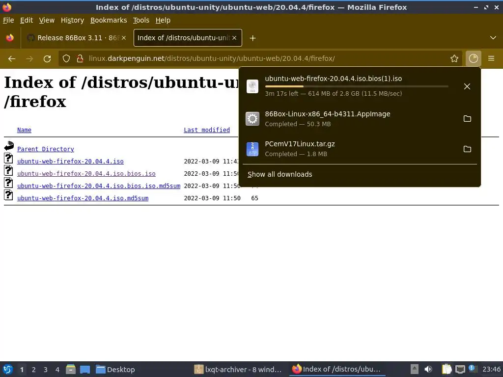
Task: Download ubuntu-web-firefox-20.04.4.iso link
Action: point(70,161)
